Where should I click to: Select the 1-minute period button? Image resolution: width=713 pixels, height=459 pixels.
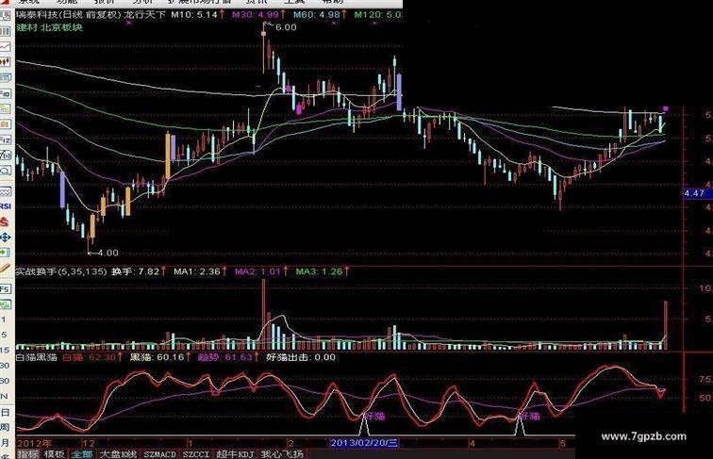[4, 320]
